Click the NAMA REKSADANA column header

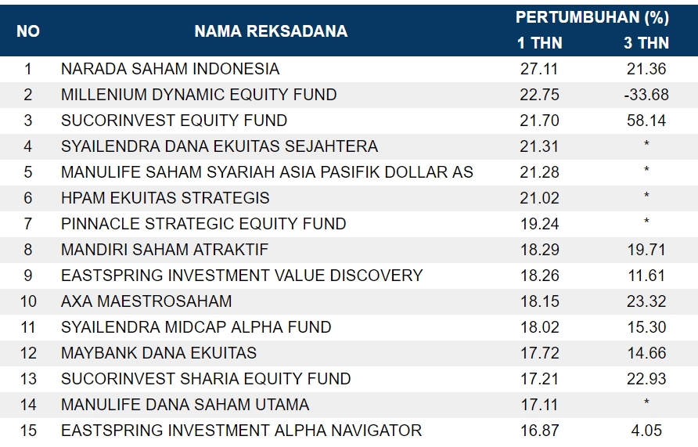coord(271,31)
